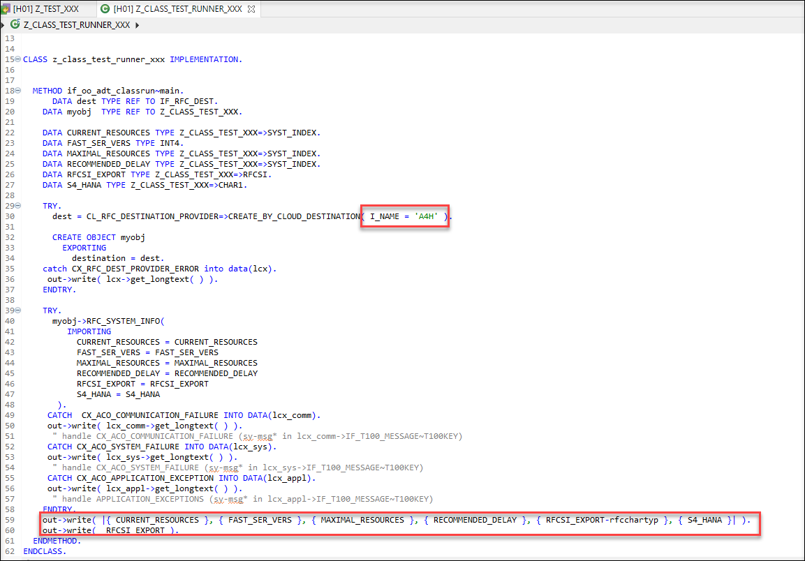Collapse the METHOD fold on line 18
The image size is (805, 561).
point(18,90)
